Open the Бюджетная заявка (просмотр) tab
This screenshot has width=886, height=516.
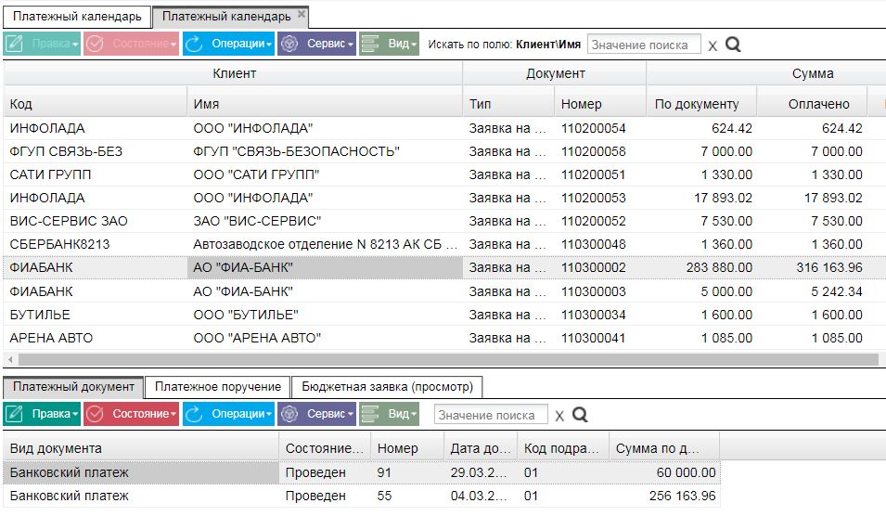(x=387, y=387)
